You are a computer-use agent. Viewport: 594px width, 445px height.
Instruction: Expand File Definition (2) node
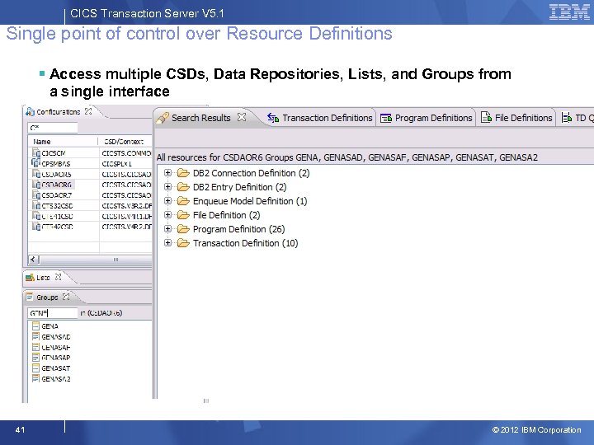click(x=167, y=215)
